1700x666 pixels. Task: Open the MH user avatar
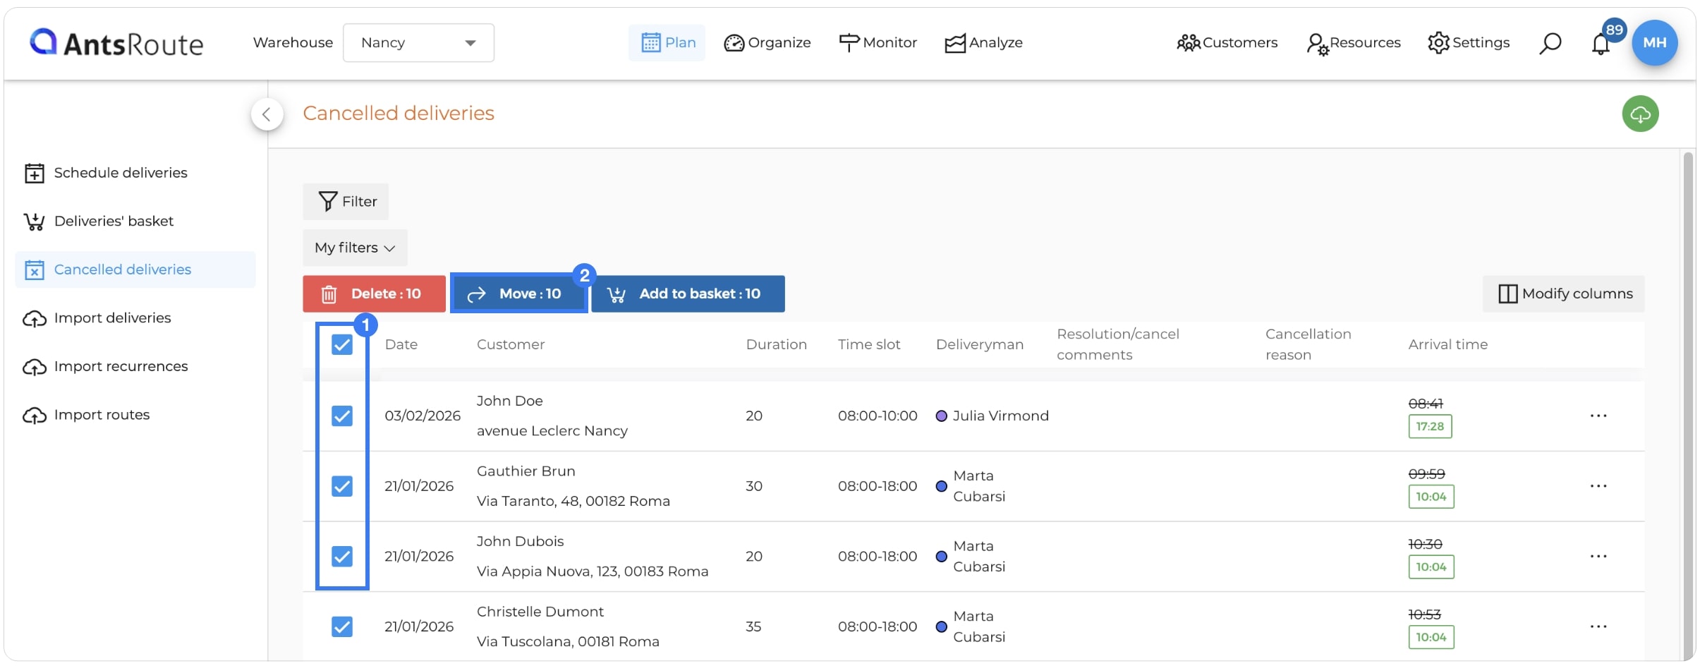tap(1655, 42)
